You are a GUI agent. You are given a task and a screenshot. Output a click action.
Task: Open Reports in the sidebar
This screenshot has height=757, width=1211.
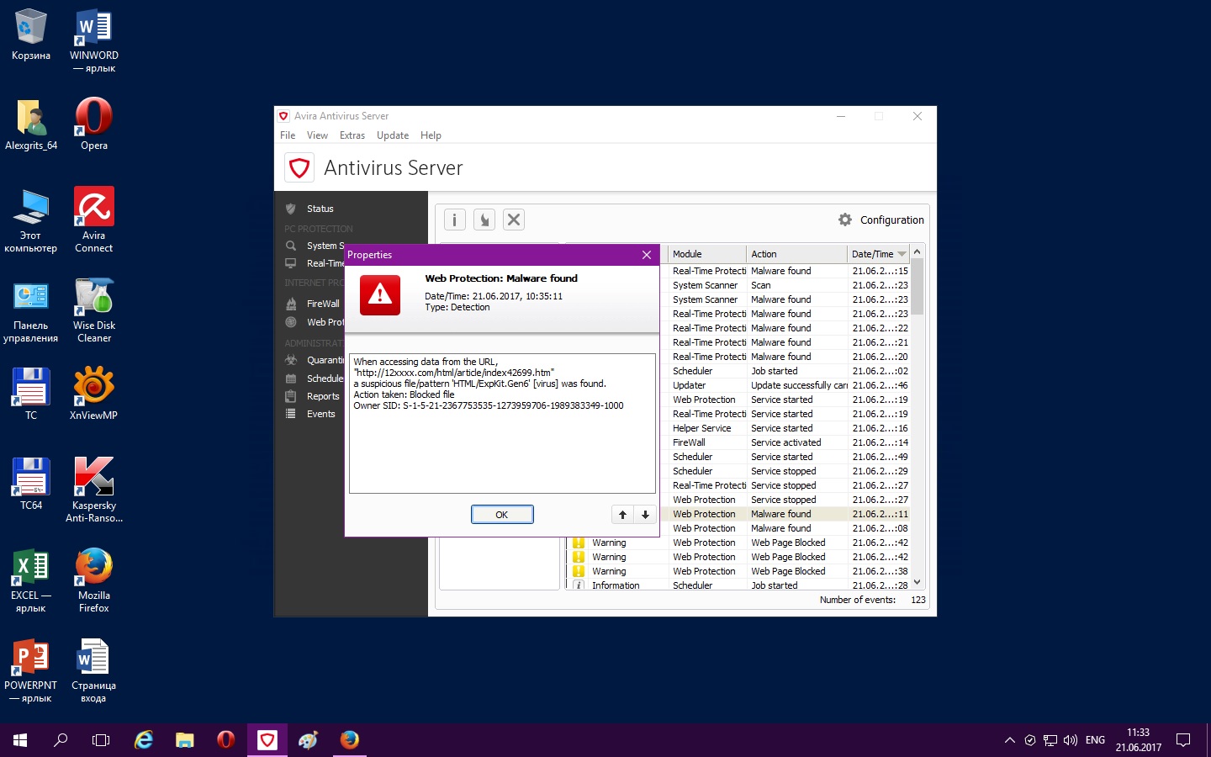322,396
